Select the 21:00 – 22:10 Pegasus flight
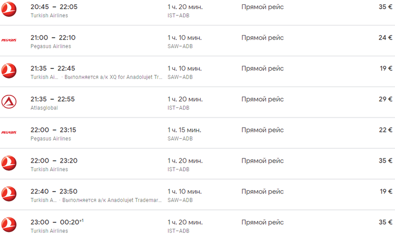This screenshot has width=395, height=234. pyautogui.click(x=53, y=38)
